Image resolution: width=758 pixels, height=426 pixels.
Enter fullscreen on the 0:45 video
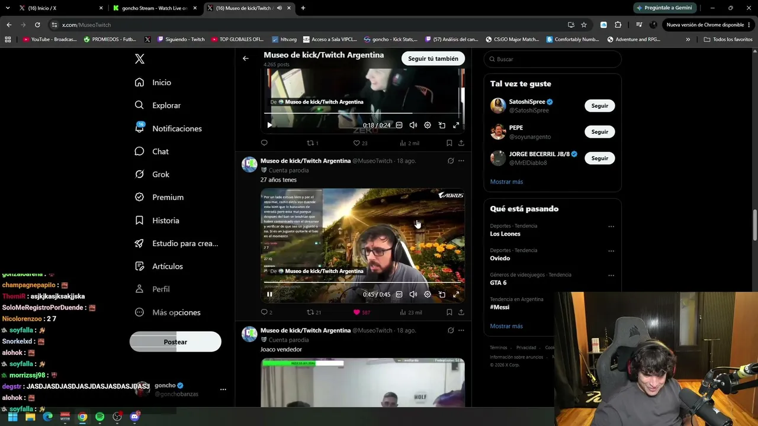click(456, 295)
